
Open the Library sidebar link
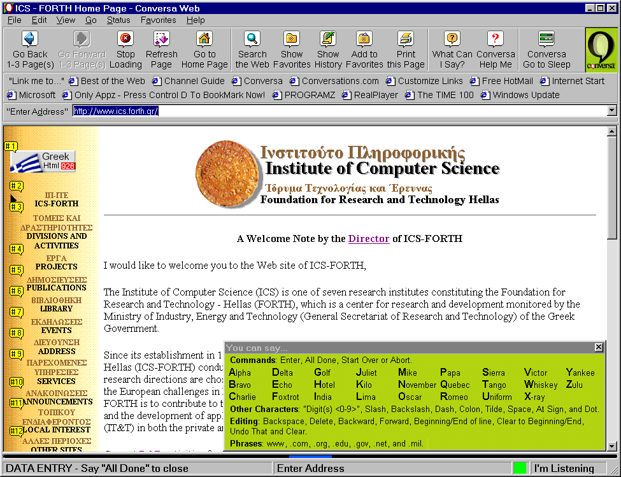pyautogui.click(x=56, y=304)
